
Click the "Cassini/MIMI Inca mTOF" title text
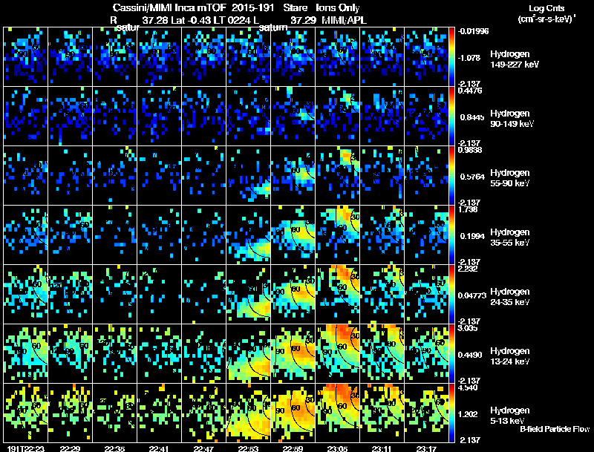(169, 8)
